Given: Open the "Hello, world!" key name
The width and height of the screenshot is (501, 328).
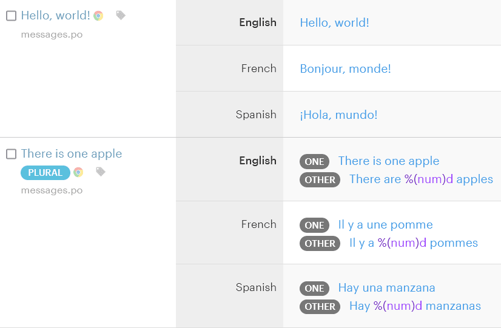Looking at the screenshot, I should coord(55,16).
